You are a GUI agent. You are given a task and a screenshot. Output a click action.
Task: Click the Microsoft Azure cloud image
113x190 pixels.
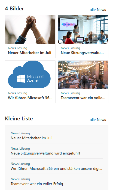click(x=30, y=75)
